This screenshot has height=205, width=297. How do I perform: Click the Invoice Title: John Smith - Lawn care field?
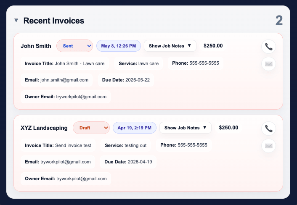(x=65, y=63)
